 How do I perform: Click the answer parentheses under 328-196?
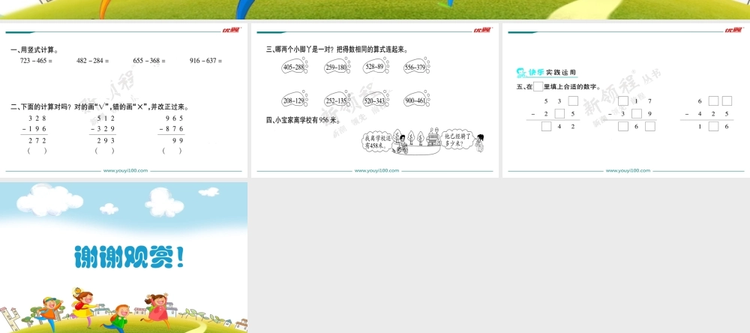click(x=35, y=151)
